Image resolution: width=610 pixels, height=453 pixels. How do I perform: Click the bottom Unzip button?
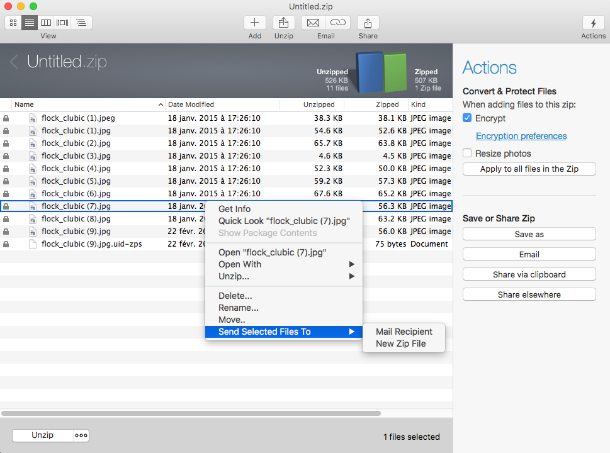point(42,435)
